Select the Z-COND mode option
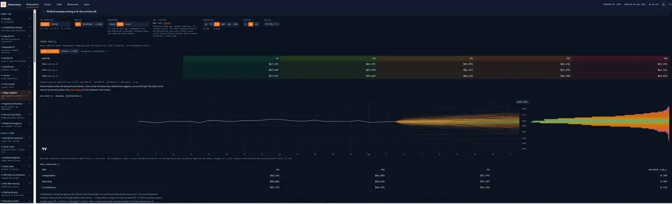This screenshot has height=204, width=672. [x=99, y=25]
